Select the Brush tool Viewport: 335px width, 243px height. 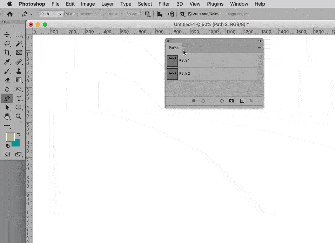[x=7, y=71]
